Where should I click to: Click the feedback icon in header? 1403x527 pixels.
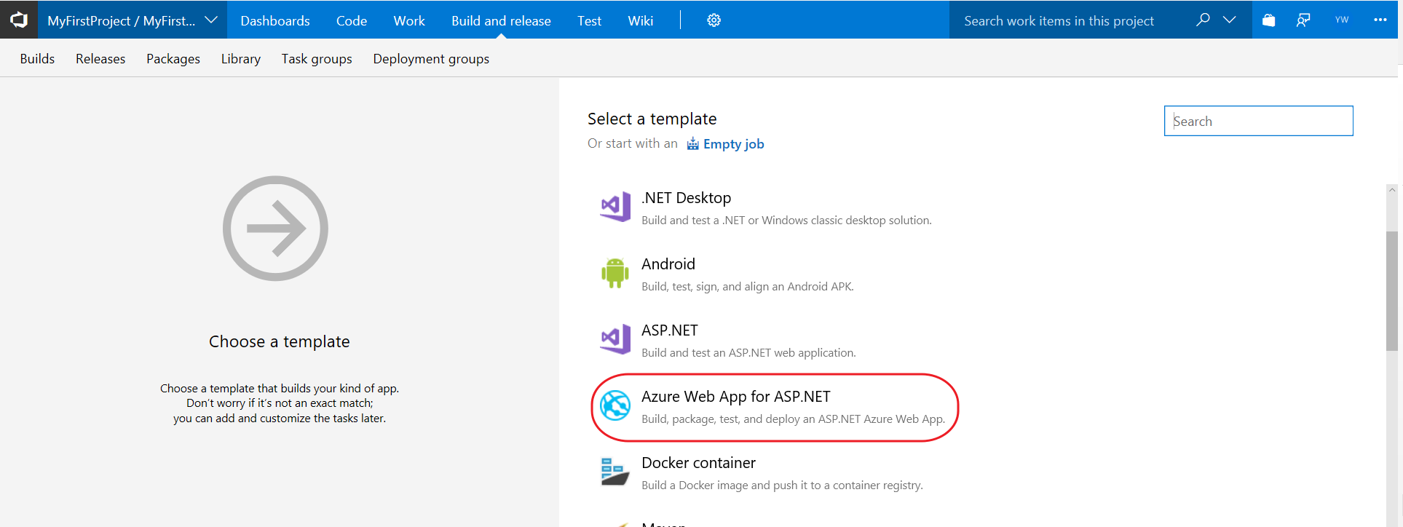[1303, 20]
